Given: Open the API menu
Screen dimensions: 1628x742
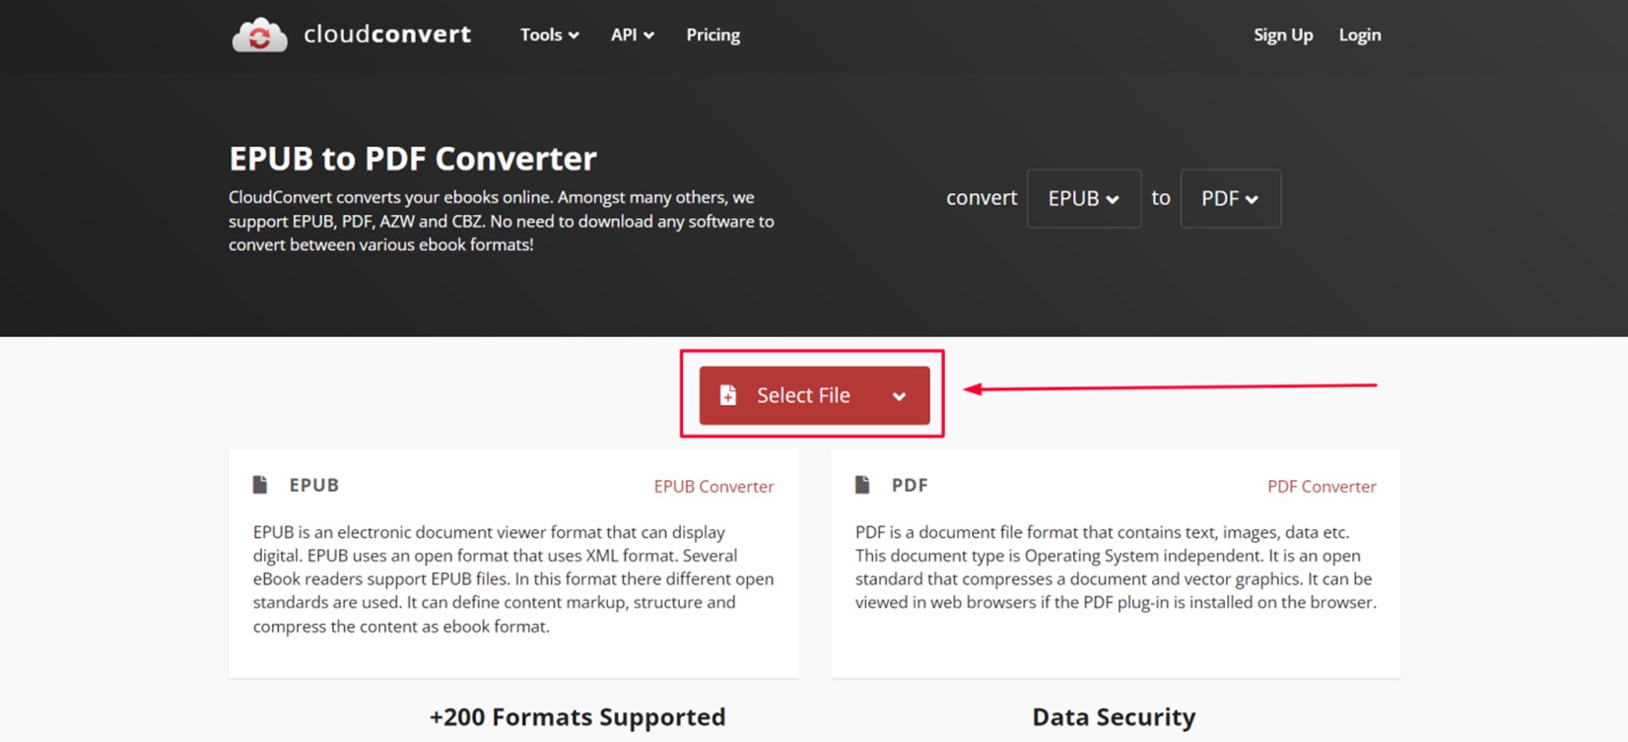Looking at the screenshot, I should (x=633, y=34).
